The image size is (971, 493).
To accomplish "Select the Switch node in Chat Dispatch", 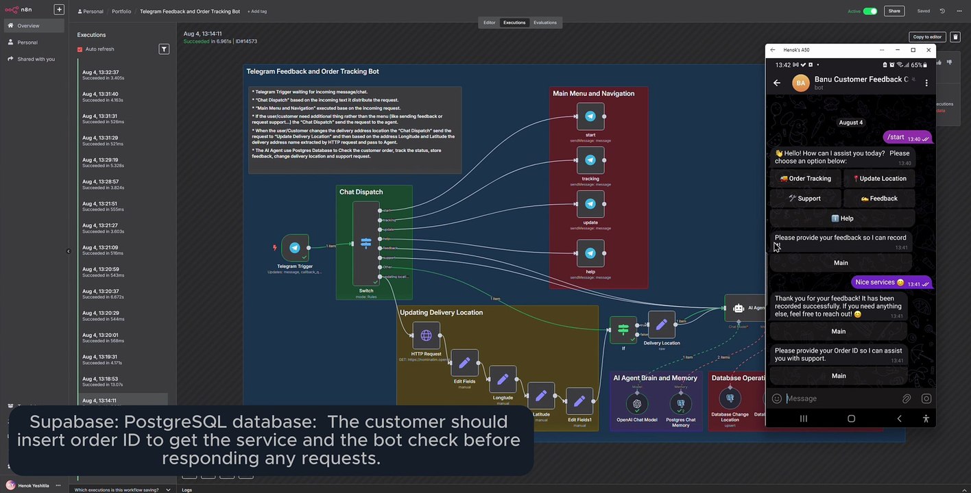I will [x=366, y=243].
